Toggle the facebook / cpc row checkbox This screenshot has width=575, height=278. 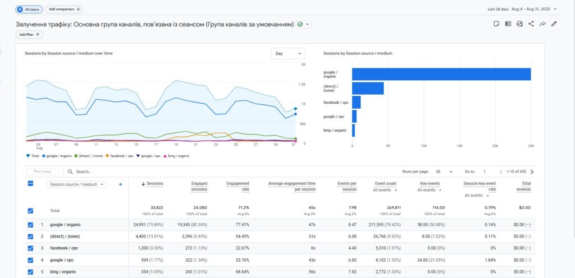tap(31, 248)
